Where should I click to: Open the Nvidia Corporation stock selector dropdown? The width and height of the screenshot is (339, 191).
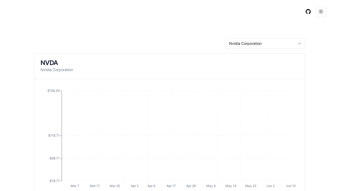pos(265,44)
